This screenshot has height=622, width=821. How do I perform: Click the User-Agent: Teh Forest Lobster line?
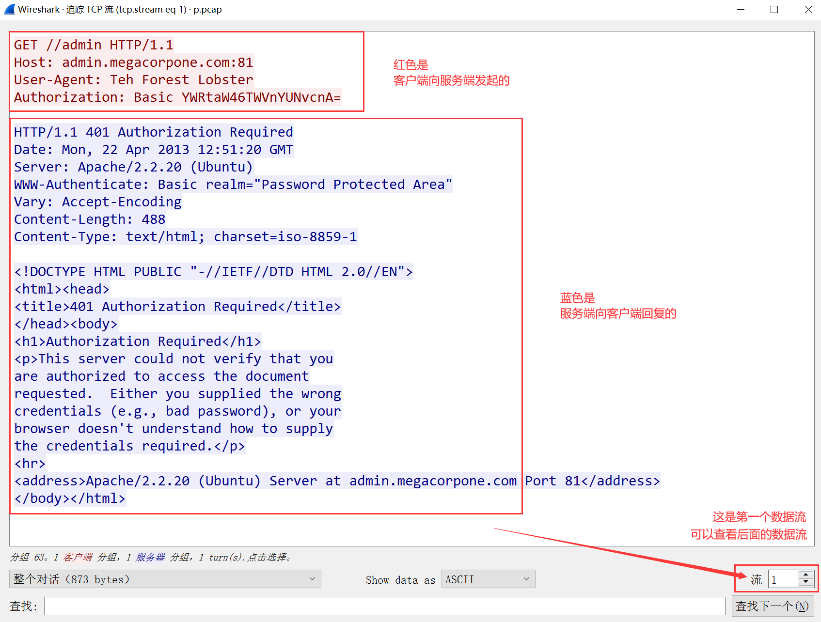point(133,80)
